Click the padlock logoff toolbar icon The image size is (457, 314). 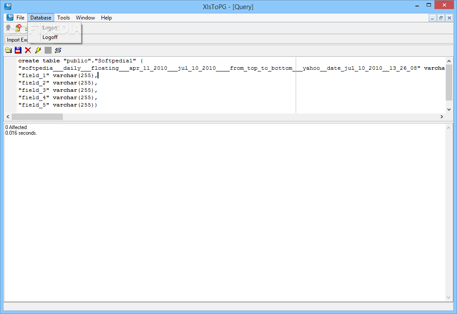pyautogui.click(x=18, y=28)
